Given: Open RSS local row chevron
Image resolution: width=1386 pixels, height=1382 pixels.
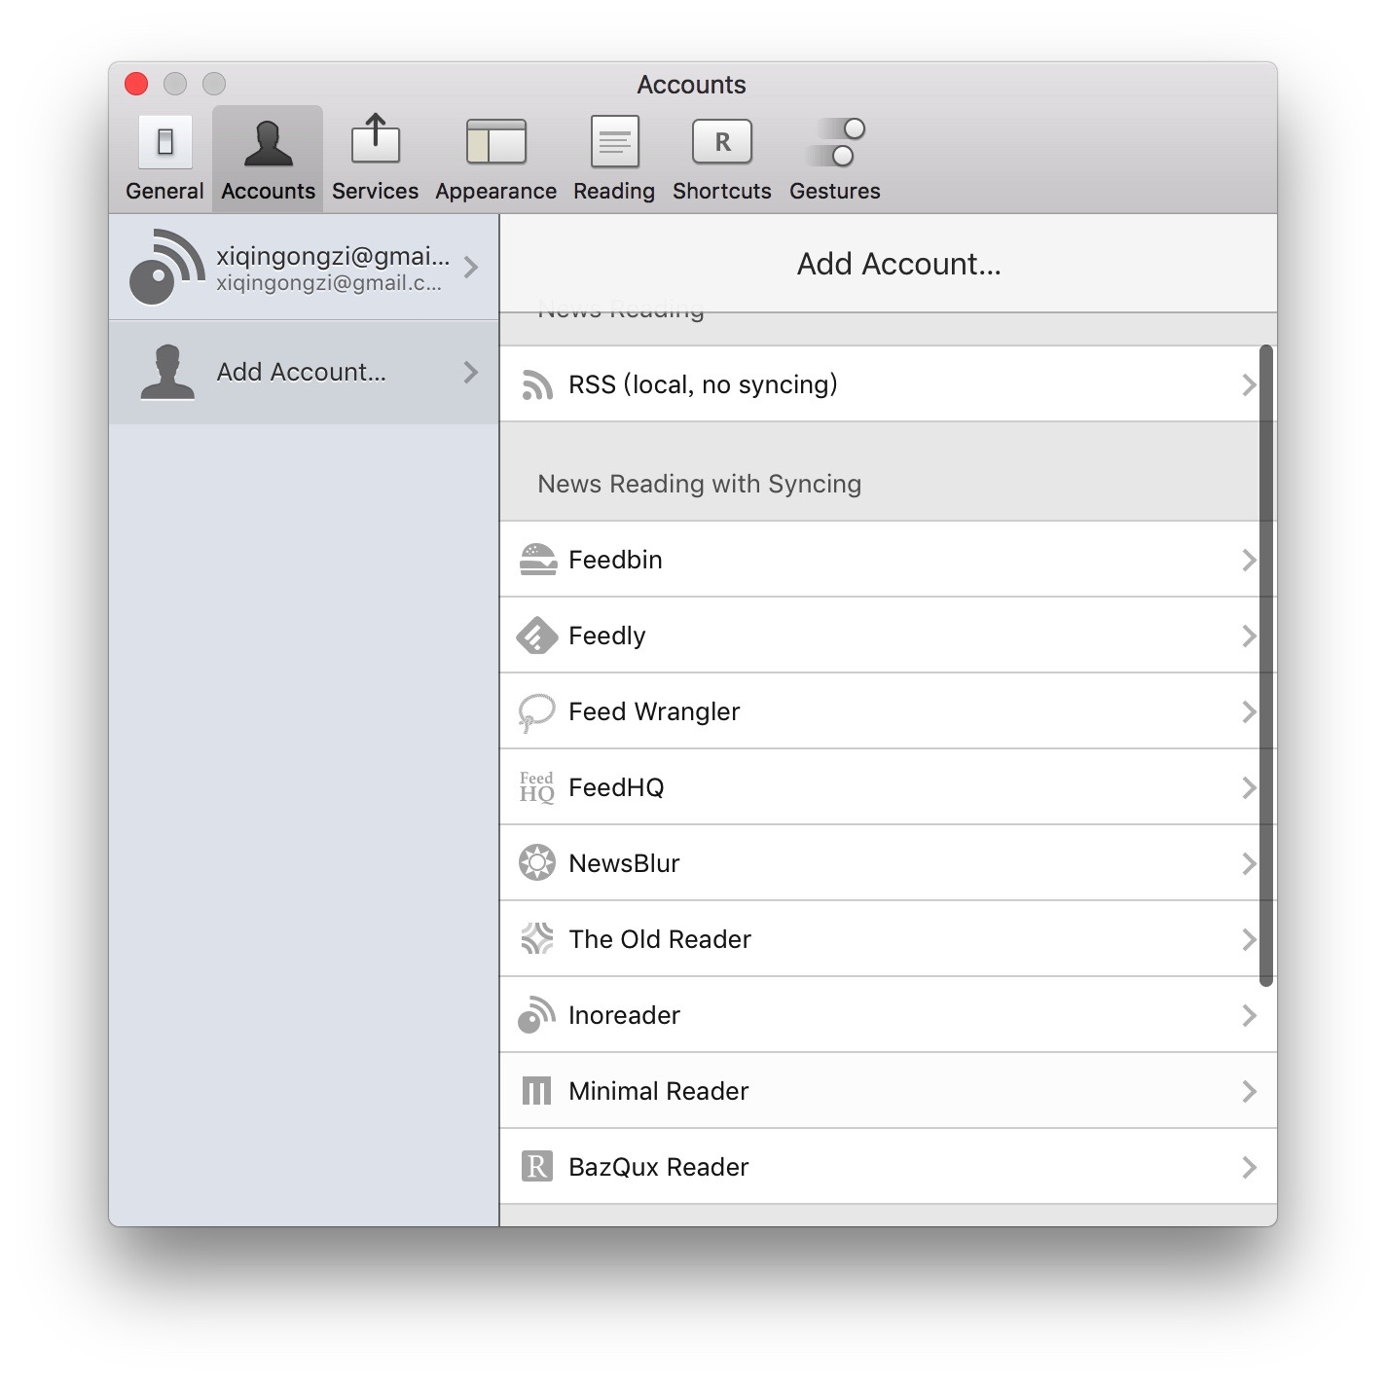Looking at the screenshot, I should coord(1249,384).
